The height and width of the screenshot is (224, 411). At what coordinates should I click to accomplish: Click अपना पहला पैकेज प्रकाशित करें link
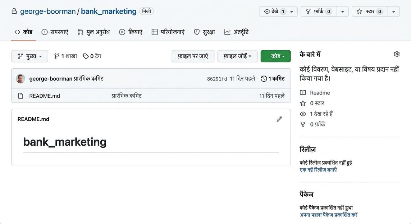coord(328,215)
